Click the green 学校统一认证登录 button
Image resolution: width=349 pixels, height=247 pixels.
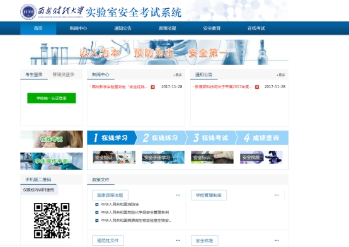point(52,98)
